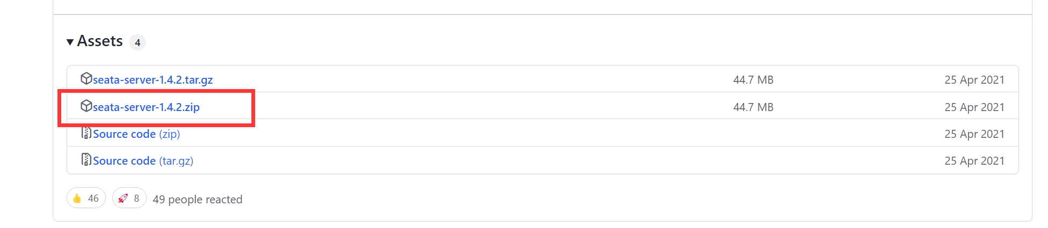Screen dimensions: 1048x228
Task: Collapse the Assets section triangle
Action: pos(70,42)
